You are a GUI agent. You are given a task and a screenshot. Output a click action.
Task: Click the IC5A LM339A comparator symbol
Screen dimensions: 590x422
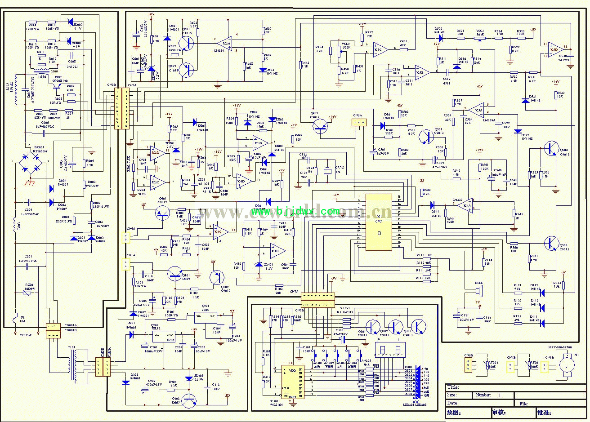point(475,110)
